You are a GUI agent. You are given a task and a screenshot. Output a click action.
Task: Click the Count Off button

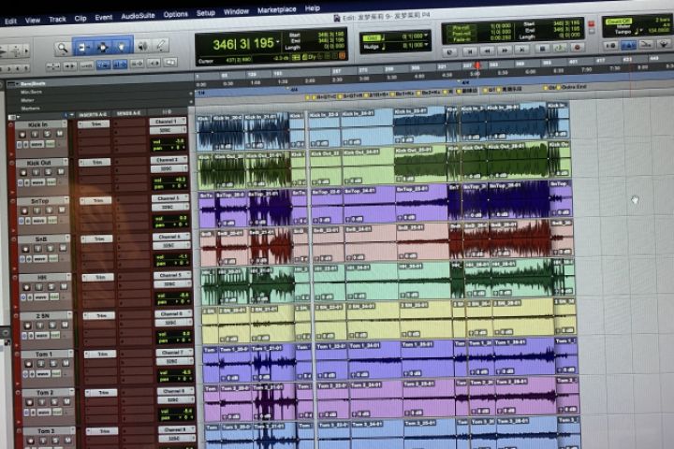point(618,22)
